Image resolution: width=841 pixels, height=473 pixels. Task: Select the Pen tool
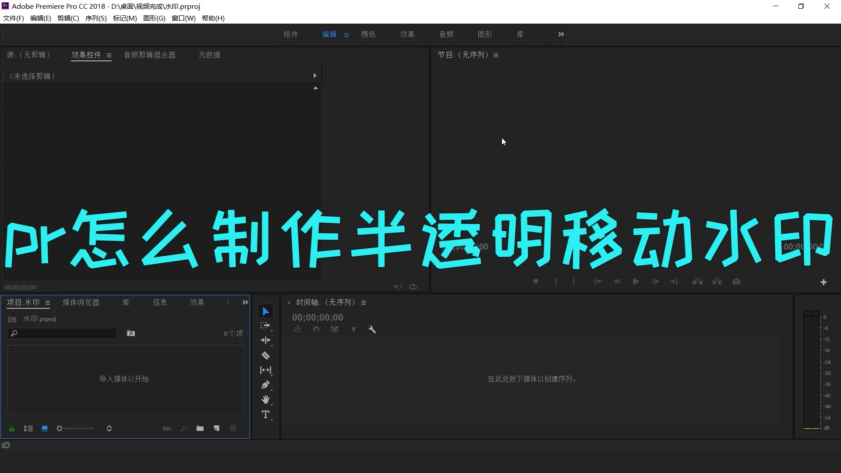click(x=265, y=385)
